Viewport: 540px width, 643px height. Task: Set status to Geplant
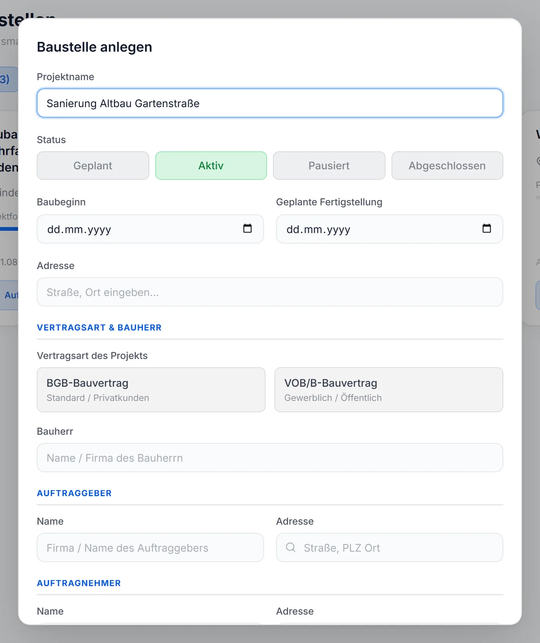[x=93, y=166]
